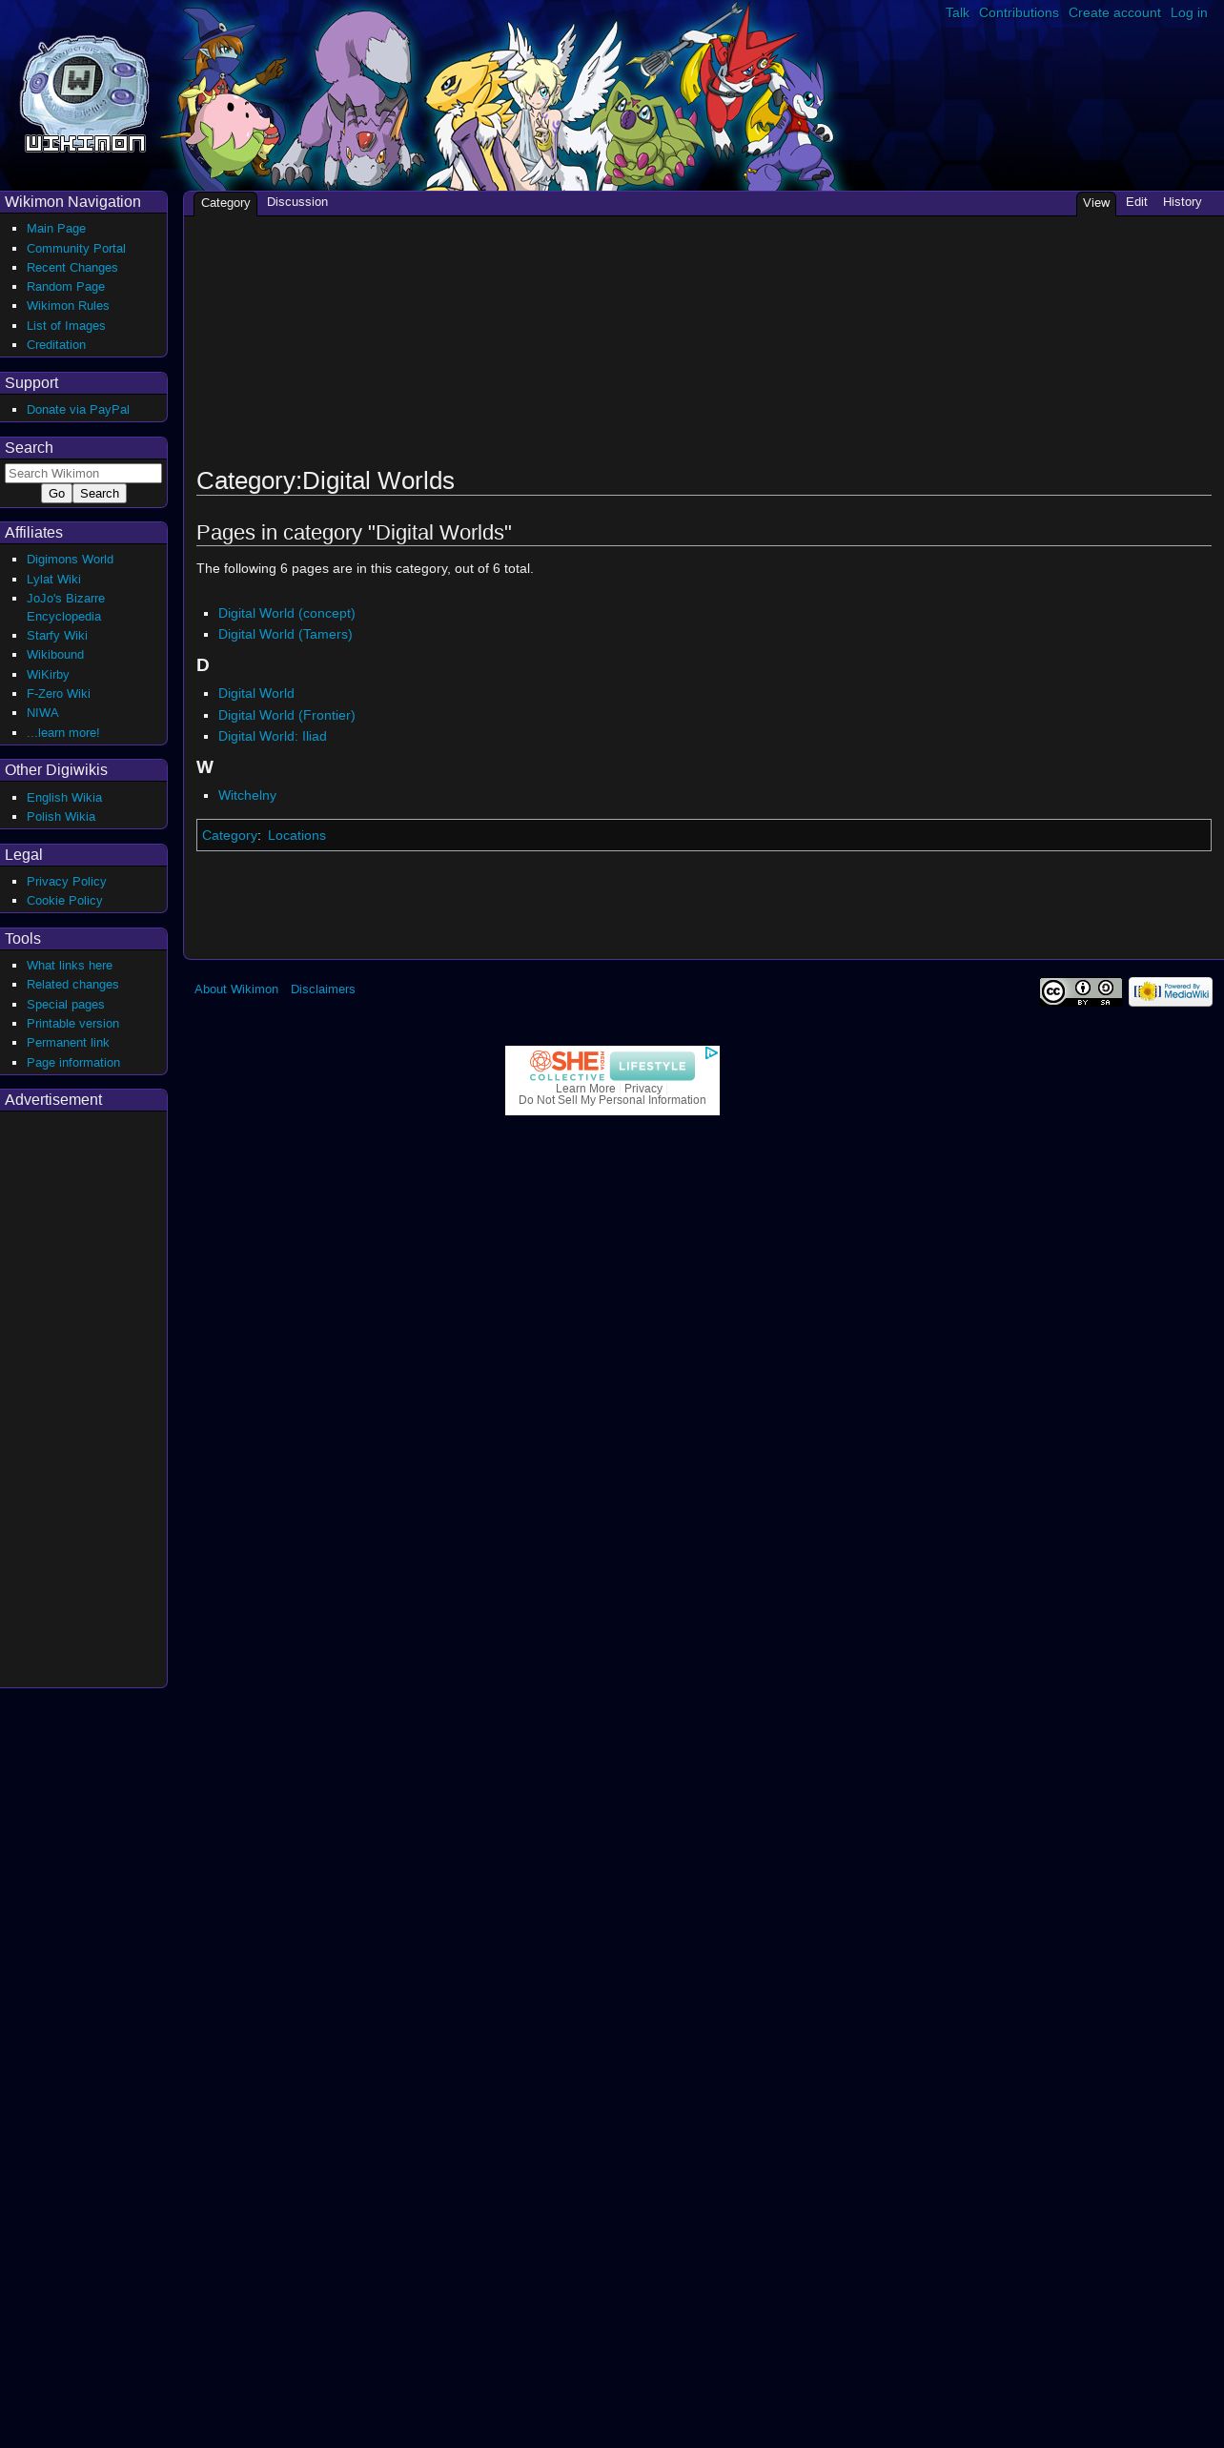
Task: Open Page information
Action: click(73, 1063)
